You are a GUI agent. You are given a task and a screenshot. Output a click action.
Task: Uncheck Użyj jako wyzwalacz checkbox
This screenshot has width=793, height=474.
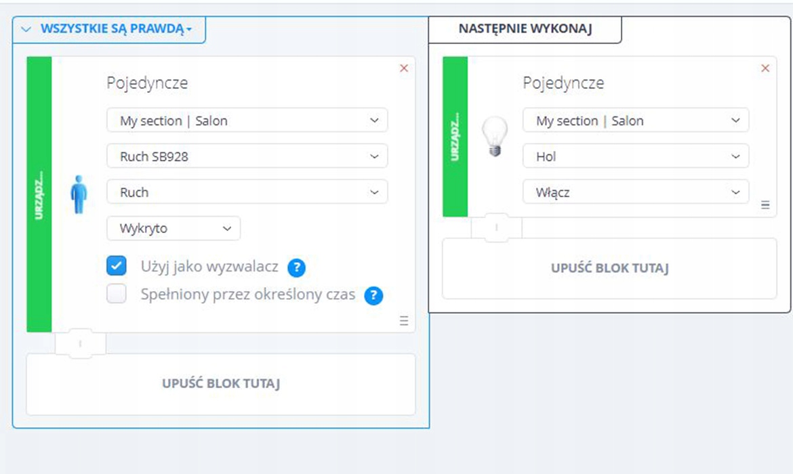pos(117,266)
